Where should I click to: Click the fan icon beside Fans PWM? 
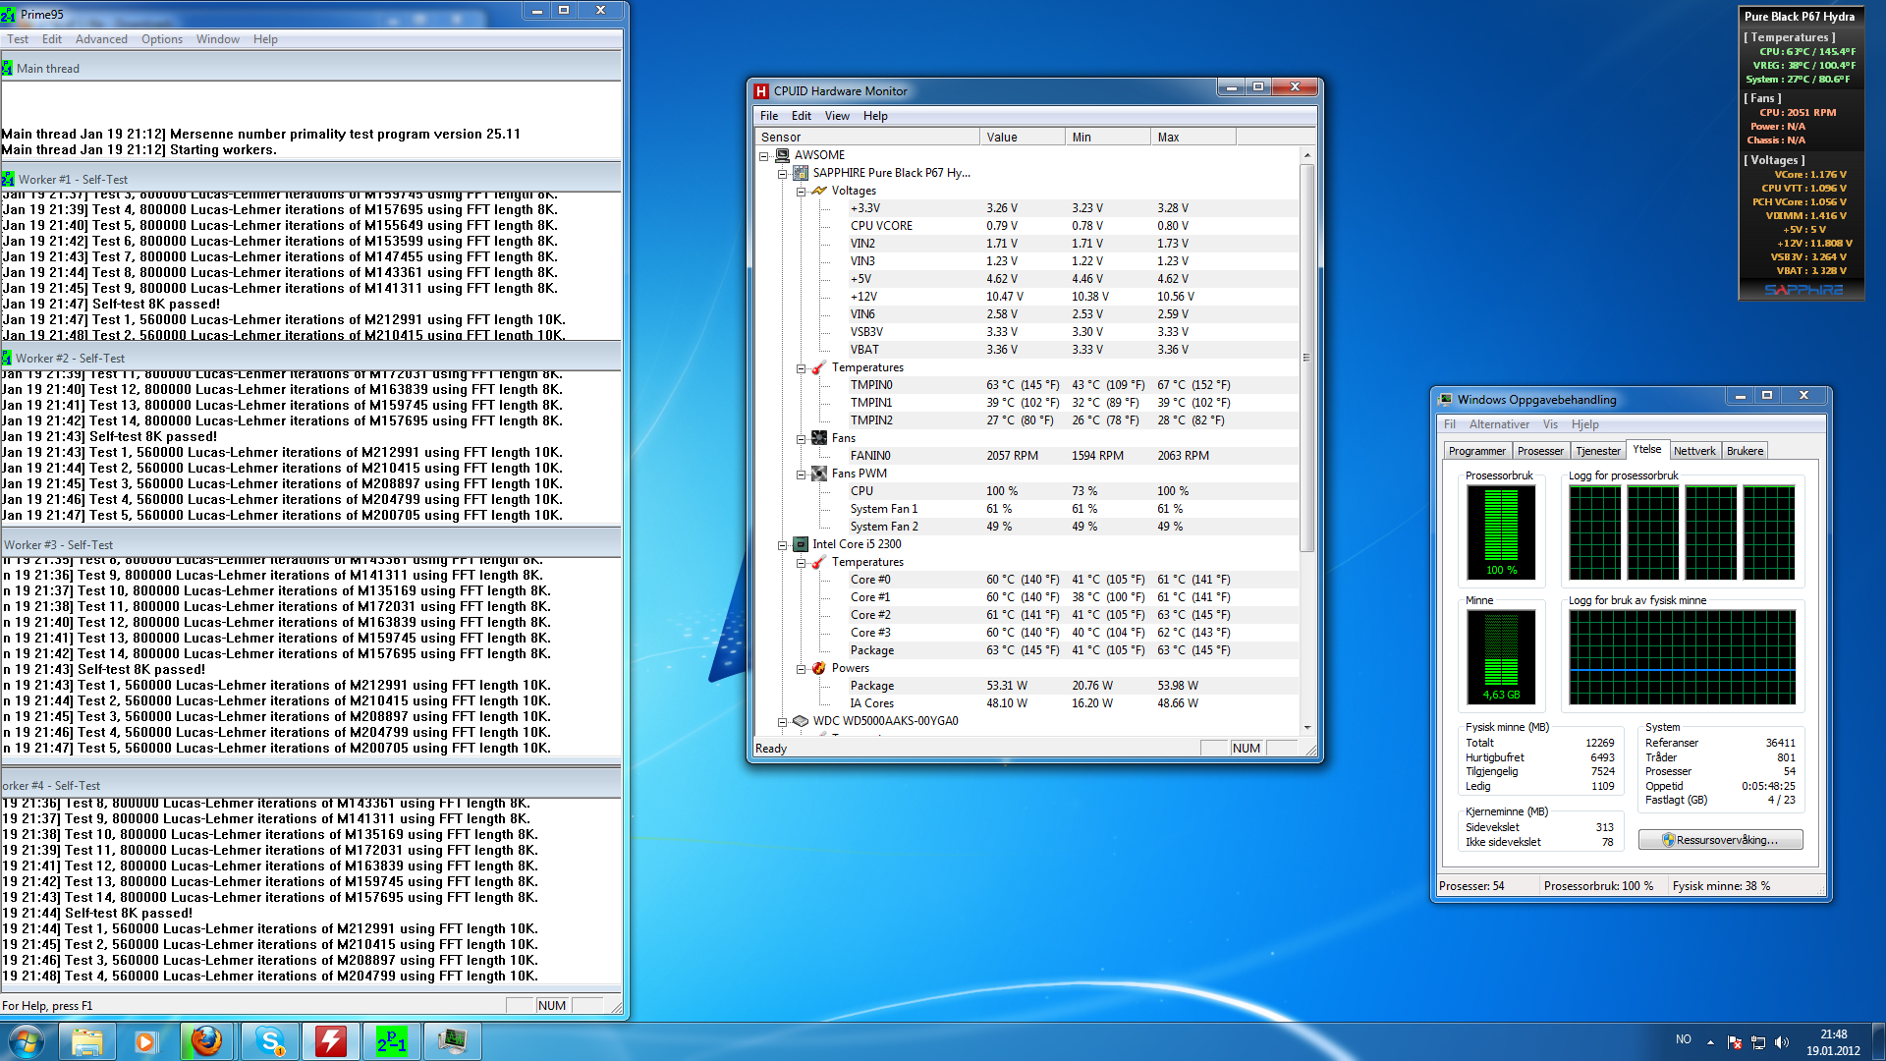point(819,474)
